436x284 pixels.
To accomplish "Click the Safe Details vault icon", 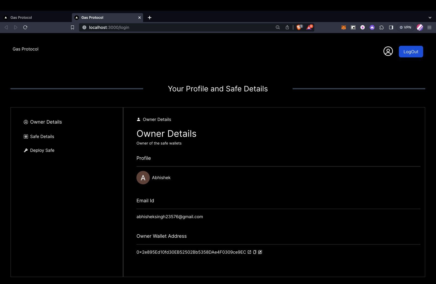I will coord(26,136).
